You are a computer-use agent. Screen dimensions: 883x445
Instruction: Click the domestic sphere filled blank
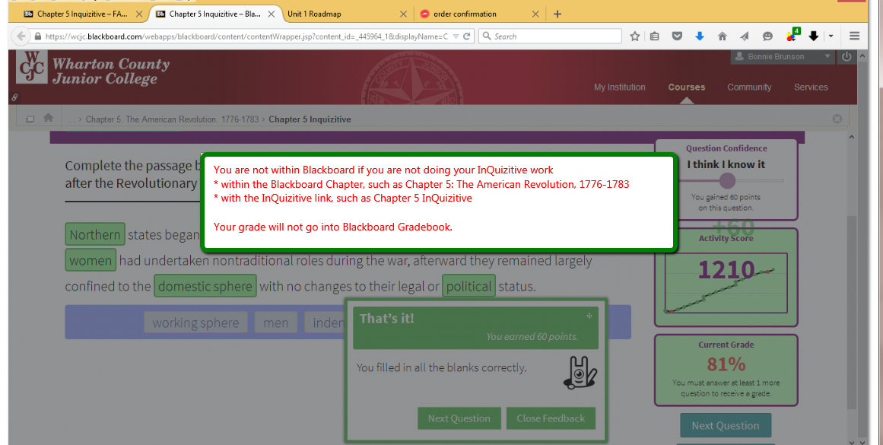[x=205, y=285]
